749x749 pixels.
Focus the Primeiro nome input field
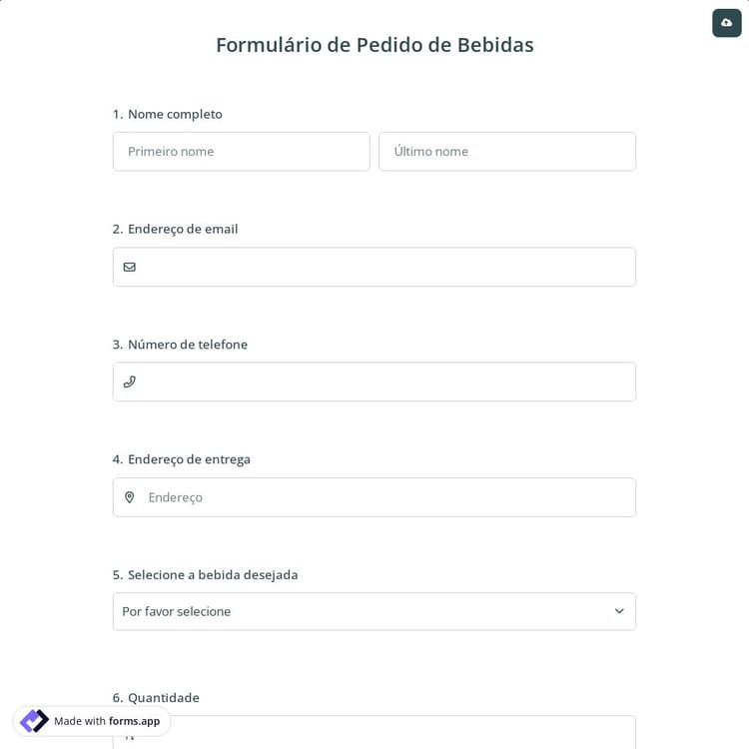[x=241, y=152]
